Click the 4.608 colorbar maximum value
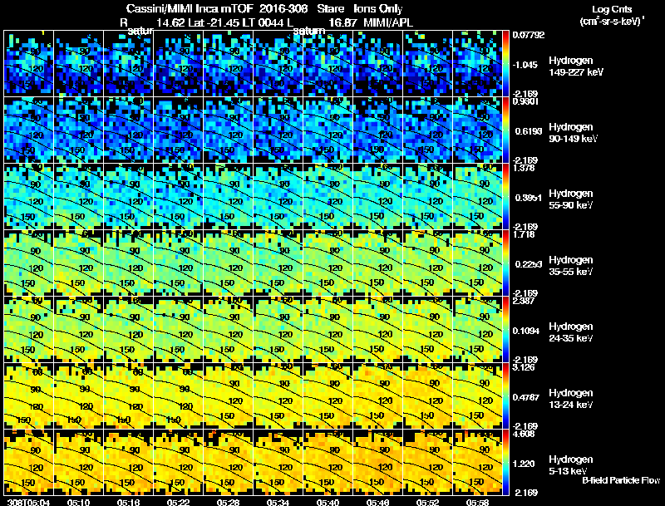 [x=525, y=434]
